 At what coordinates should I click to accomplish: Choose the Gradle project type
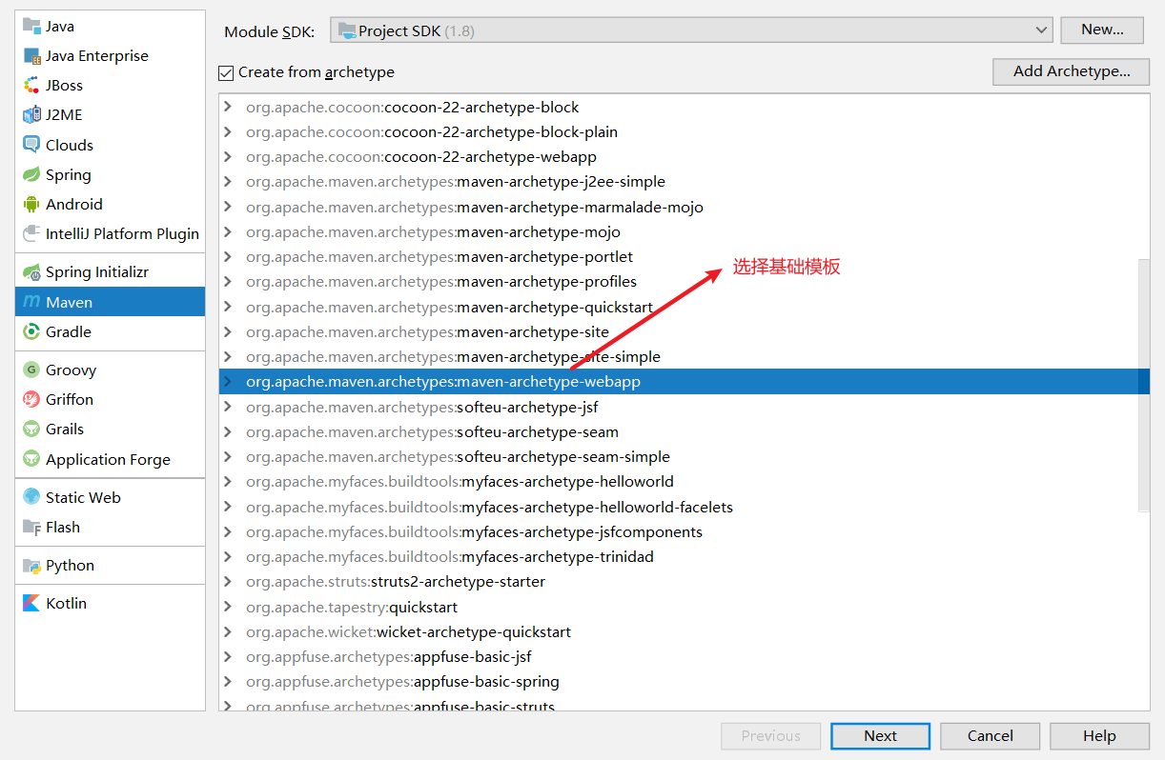110,331
